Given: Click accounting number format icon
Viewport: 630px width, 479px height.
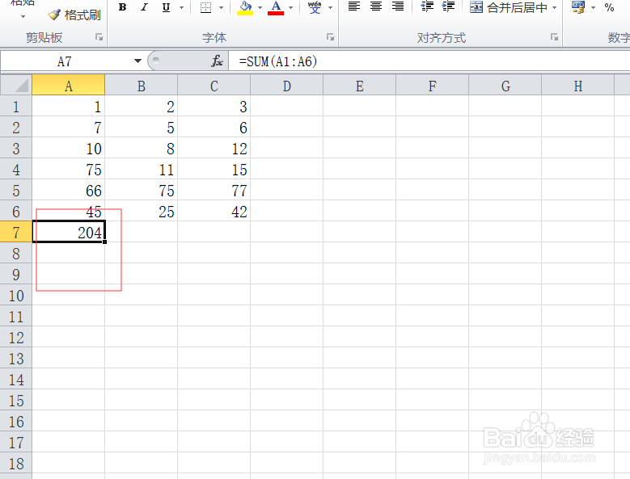Looking at the screenshot, I should [x=578, y=7].
